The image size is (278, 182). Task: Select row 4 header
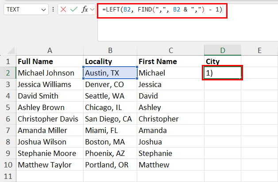(8, 96)
